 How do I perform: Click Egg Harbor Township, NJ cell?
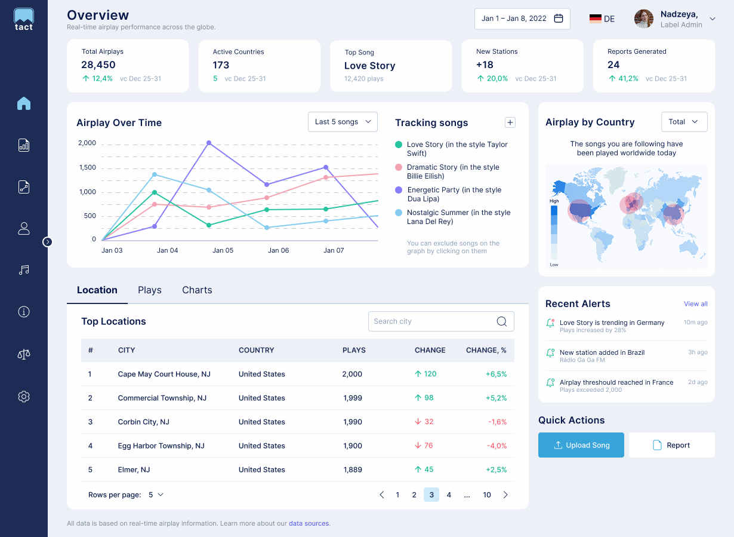pyautogui.click(x=161, y=446)
